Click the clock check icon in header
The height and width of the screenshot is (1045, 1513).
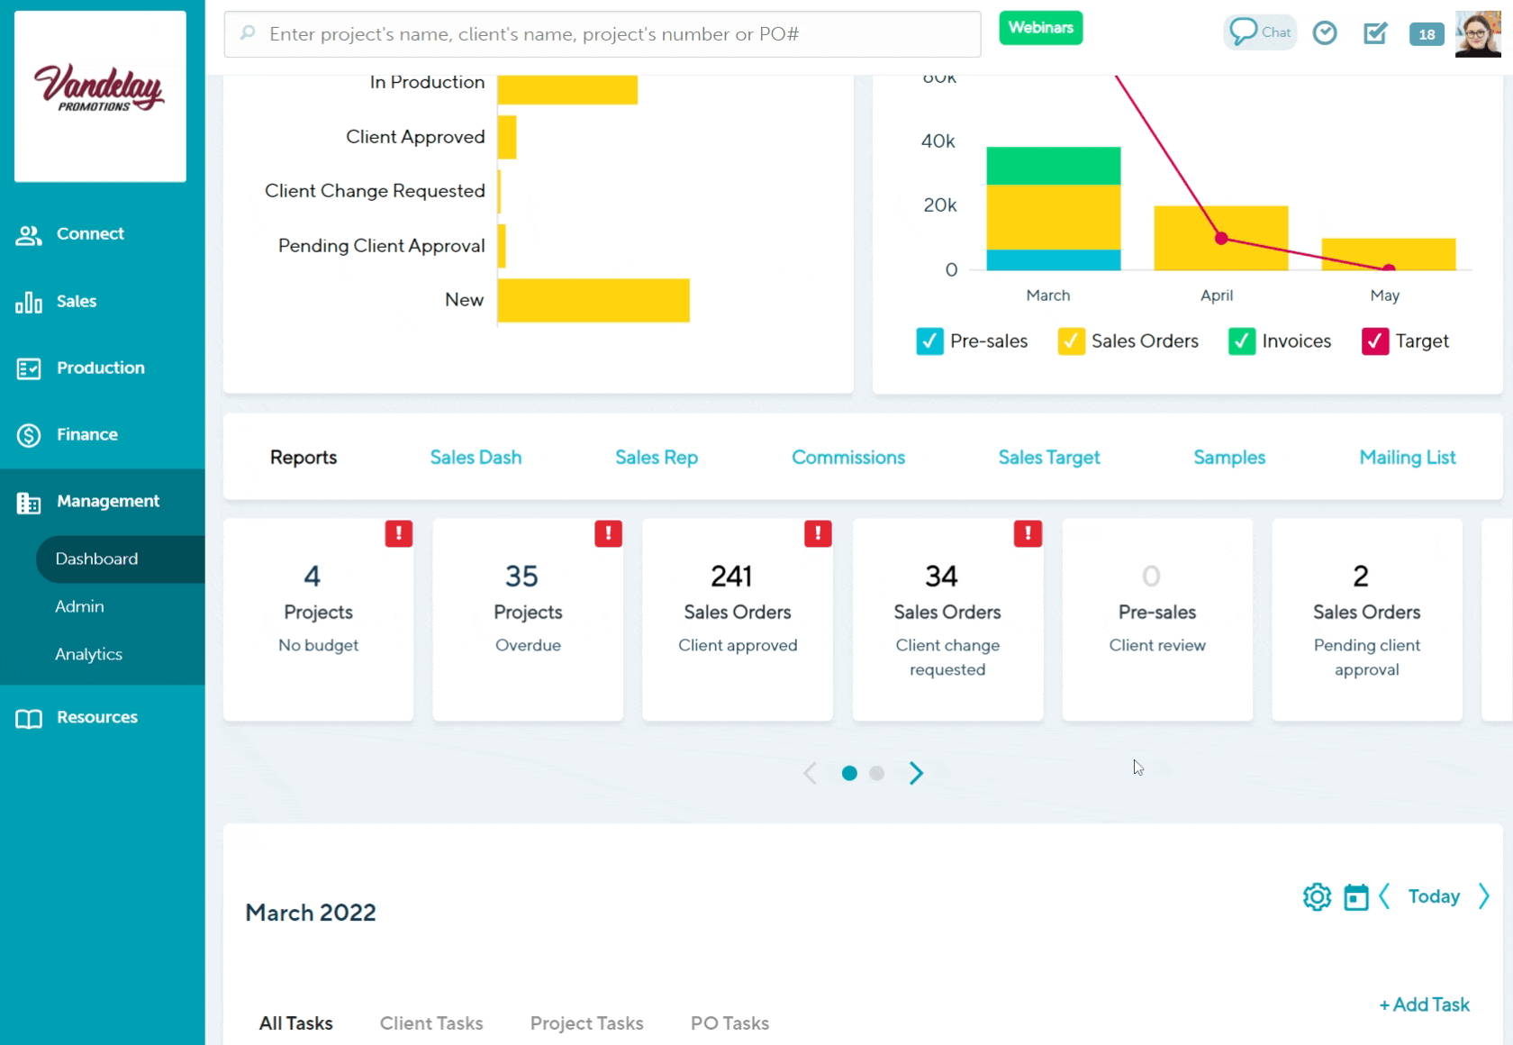1324,33
